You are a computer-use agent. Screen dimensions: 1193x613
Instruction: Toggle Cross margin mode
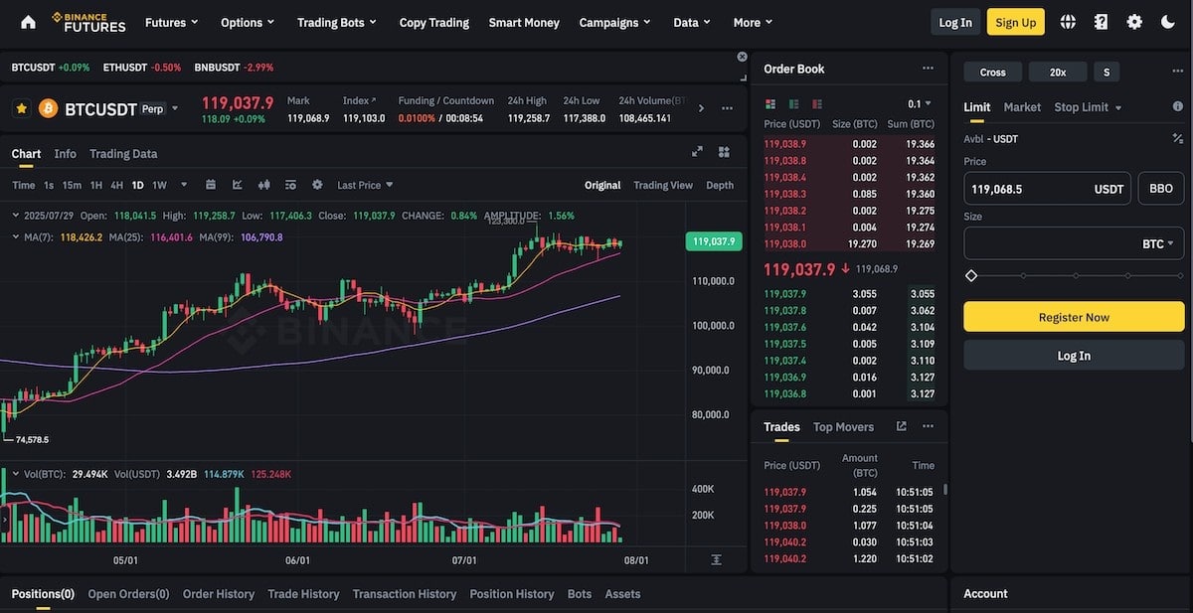tap(992, 72)
